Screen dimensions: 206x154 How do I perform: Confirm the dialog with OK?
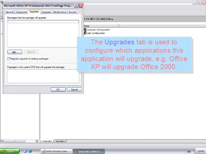[x=58, y=90]
